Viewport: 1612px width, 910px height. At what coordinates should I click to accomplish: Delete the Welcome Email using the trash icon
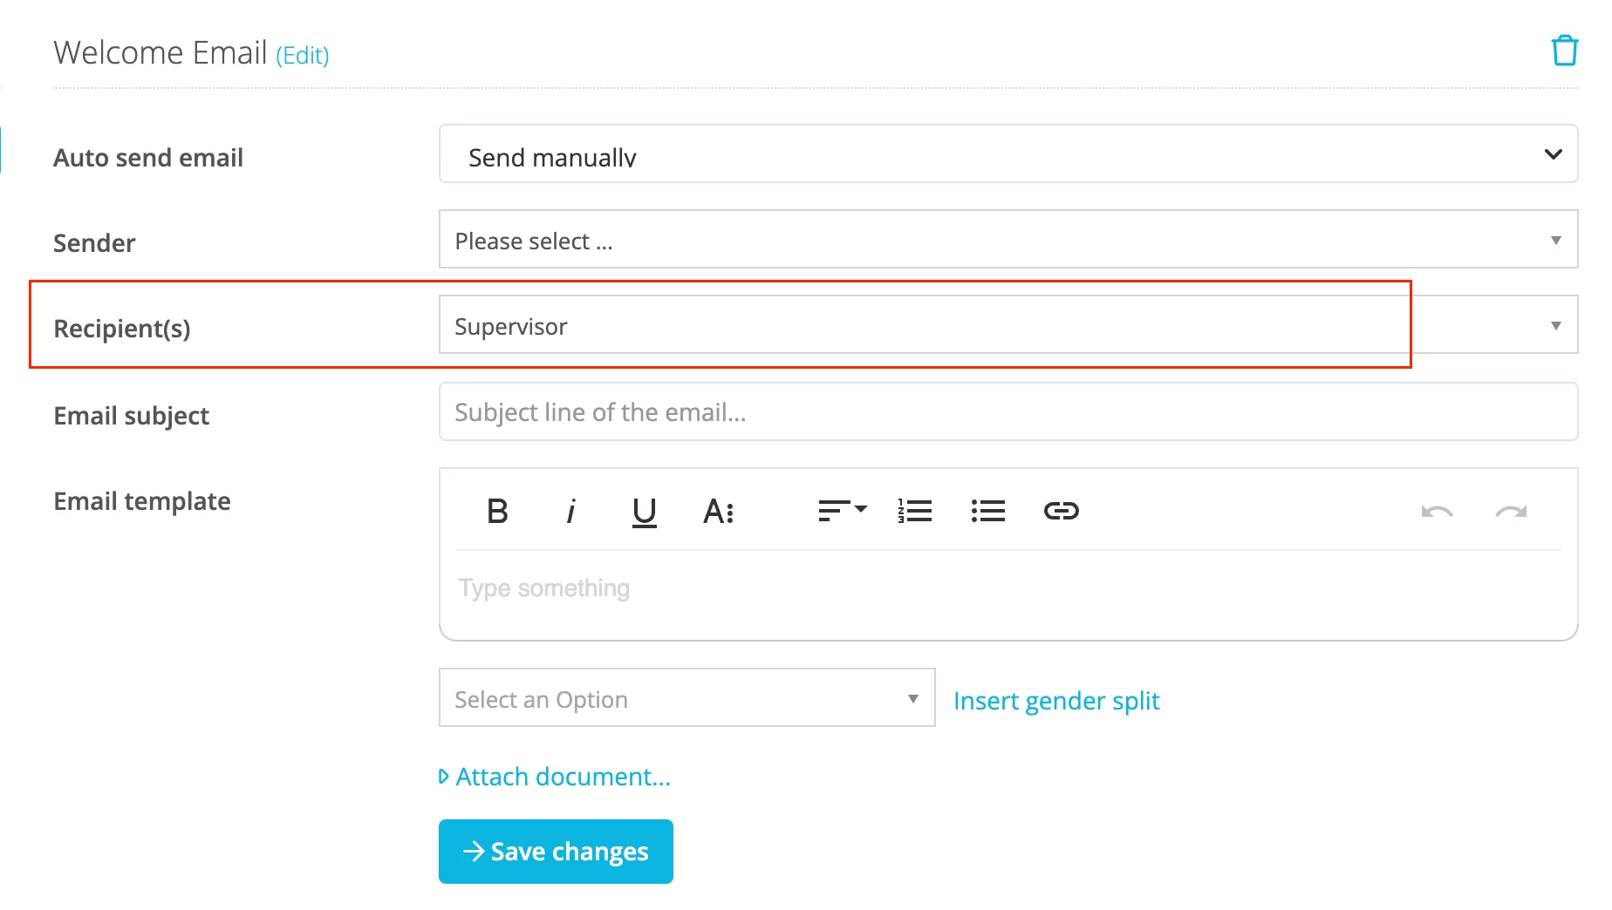click(1564, 51)
